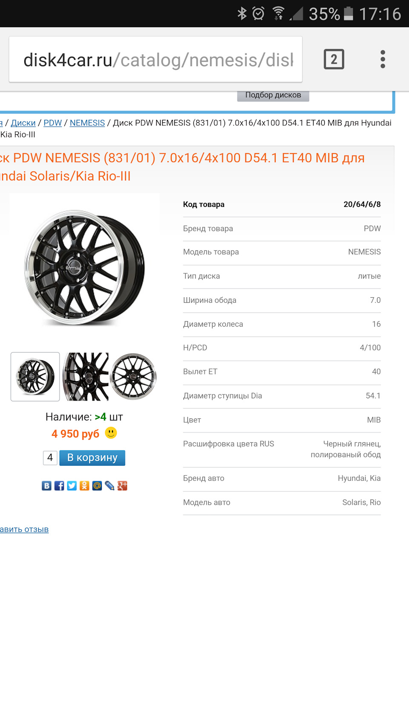Tap the disk4car.ru address bar
Screen dimensions: 409x728
tap(156, 59)
